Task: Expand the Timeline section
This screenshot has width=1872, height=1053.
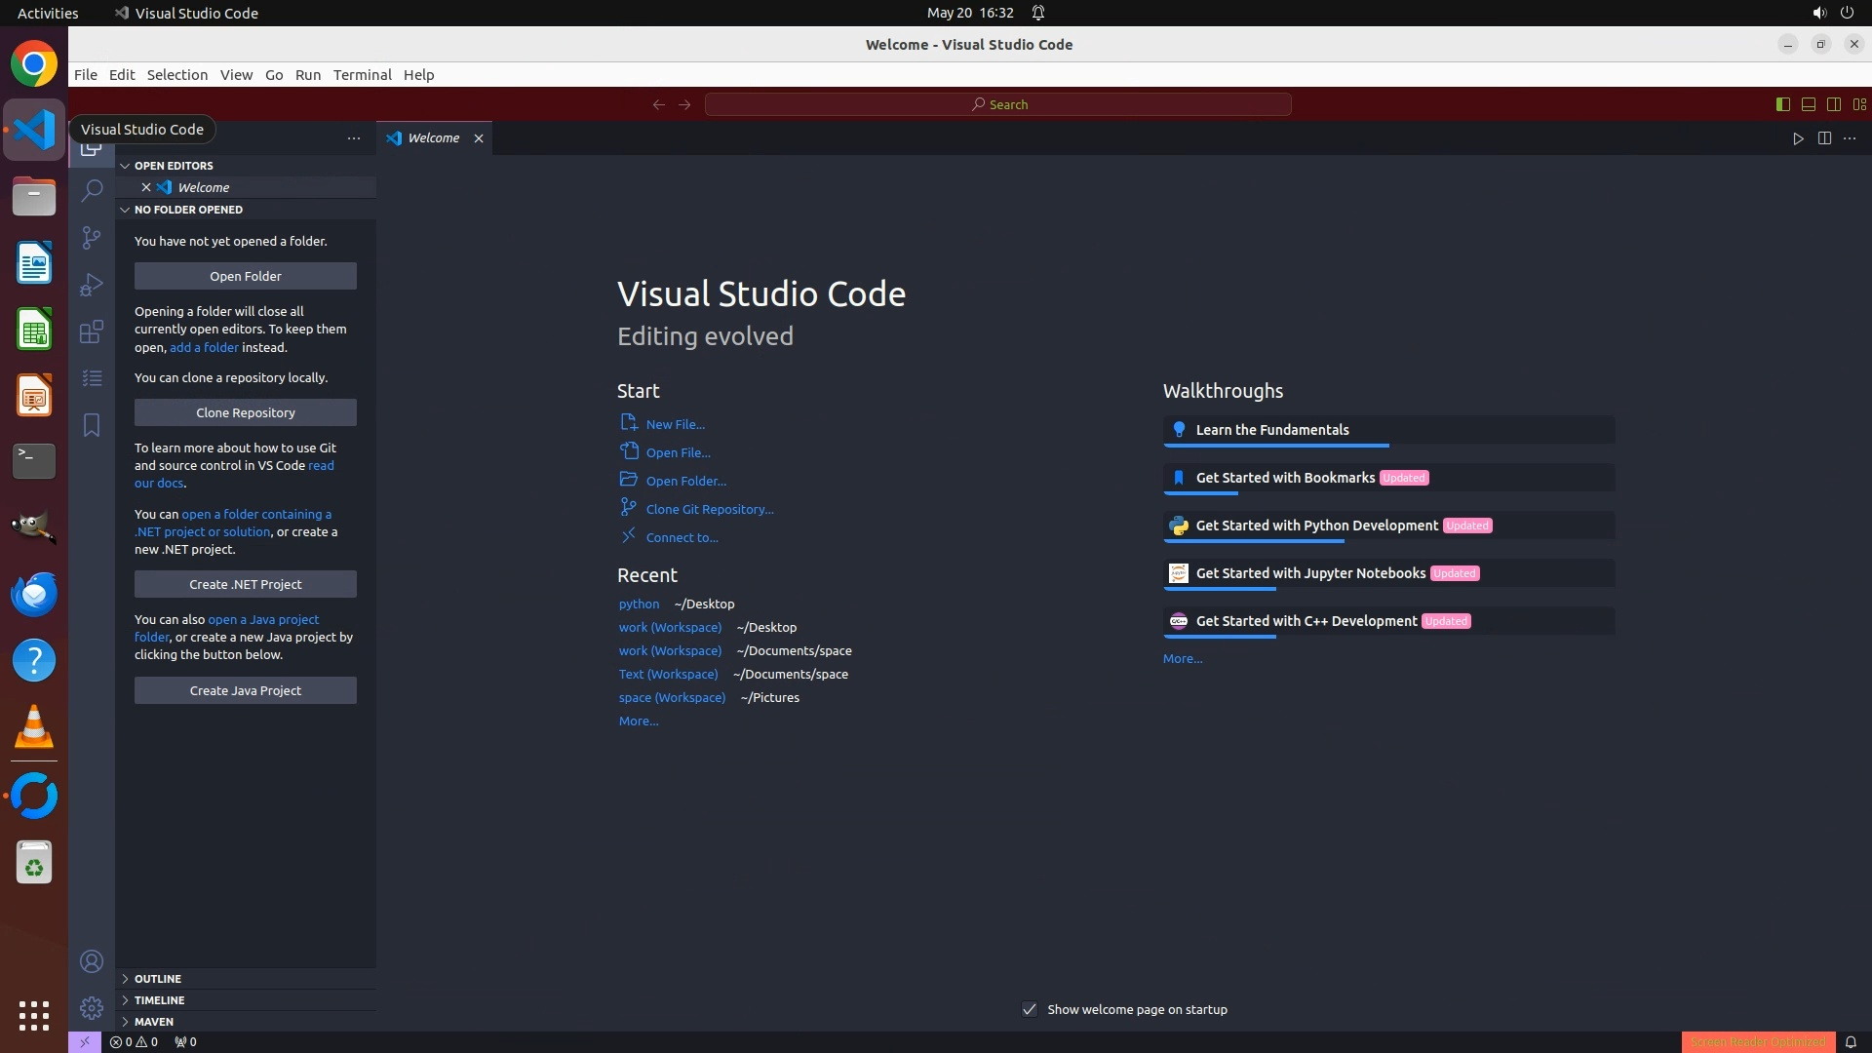Action: point(159,1000)
